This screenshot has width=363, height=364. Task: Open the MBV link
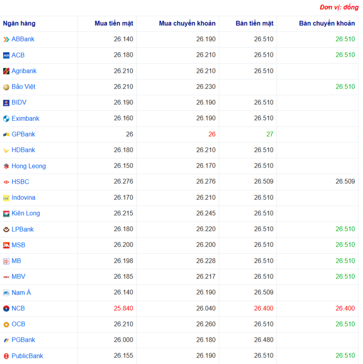pos(19,277)
